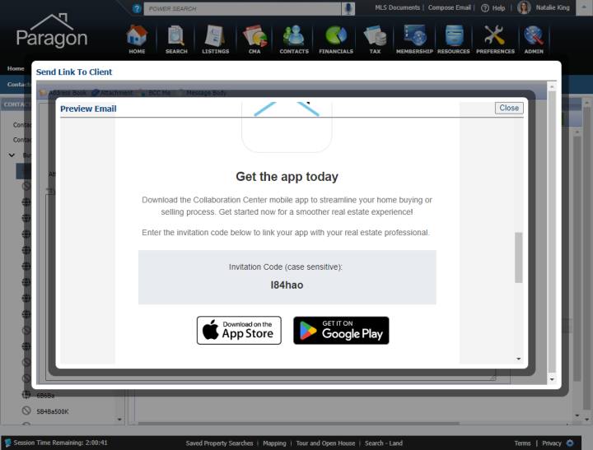The width and height of the screenshot is (593, 450).
Task: Open the CMA module icon
Action: (x=254, y=39)
